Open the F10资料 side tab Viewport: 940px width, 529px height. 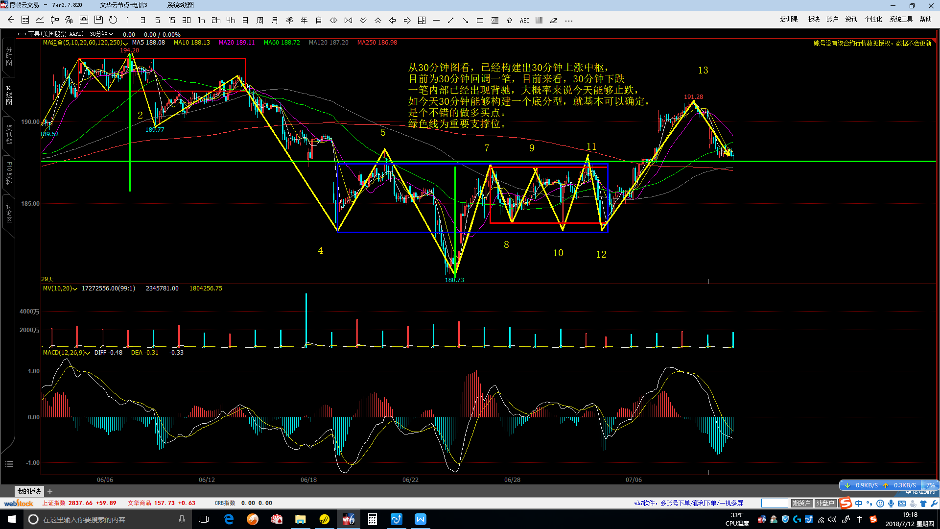point(9,173)
